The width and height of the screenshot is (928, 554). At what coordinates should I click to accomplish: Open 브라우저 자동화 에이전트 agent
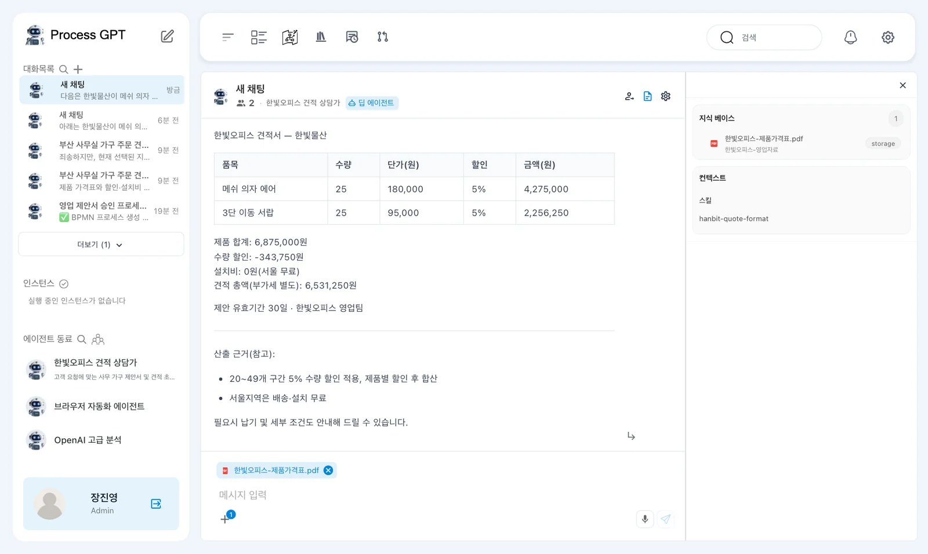click(x=101, y=406)
